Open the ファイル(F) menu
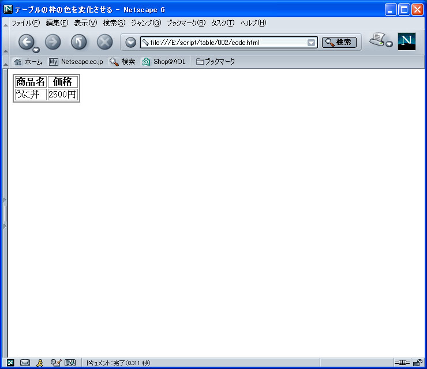Screen dimensions: 427x369 click(25, 23)
